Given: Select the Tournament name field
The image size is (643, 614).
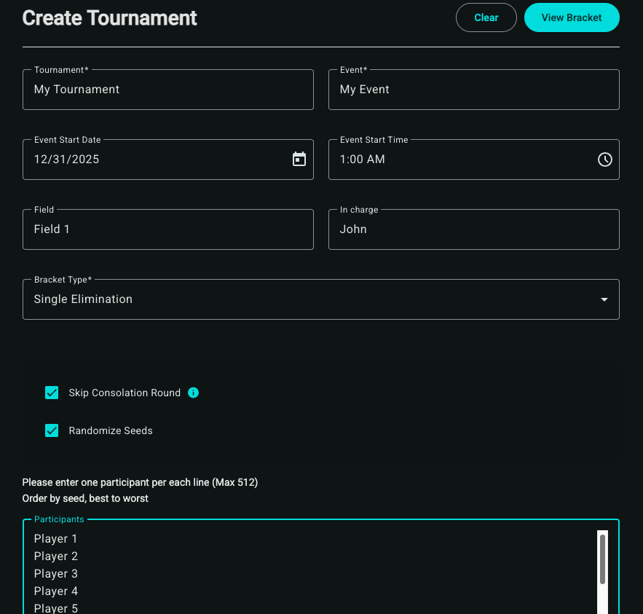Looking at the screenshot, I should coord(168,89).
